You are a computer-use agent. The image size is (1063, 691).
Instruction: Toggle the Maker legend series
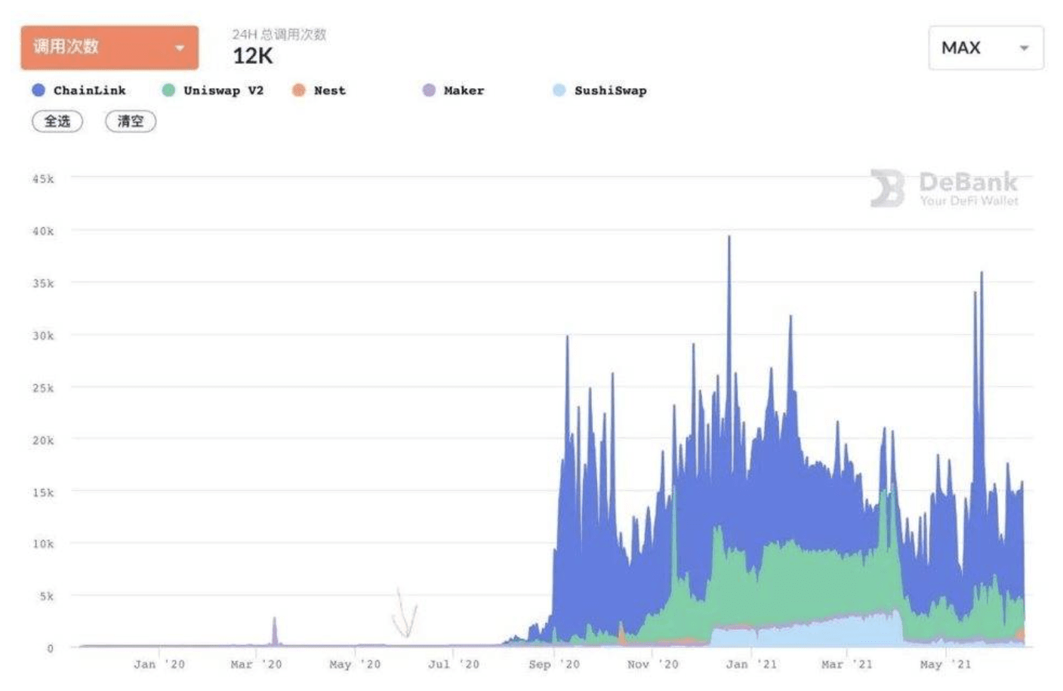pyautogui.click(x=454, y=91)
